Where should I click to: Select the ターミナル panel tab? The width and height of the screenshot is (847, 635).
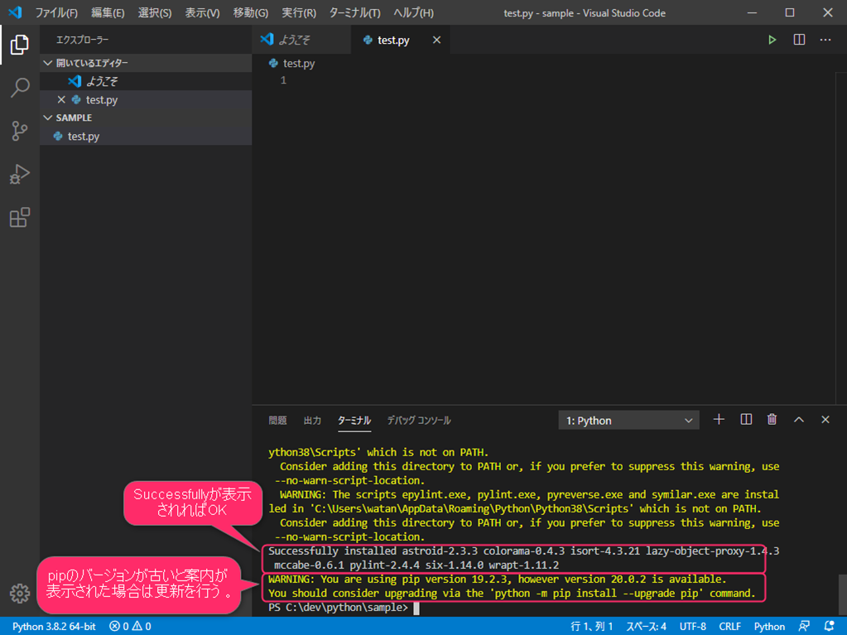(x=354, y=420)
